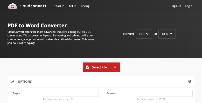The image size is (202, 103).
Task: Click the Login link
Action: [x=189, y=6]
